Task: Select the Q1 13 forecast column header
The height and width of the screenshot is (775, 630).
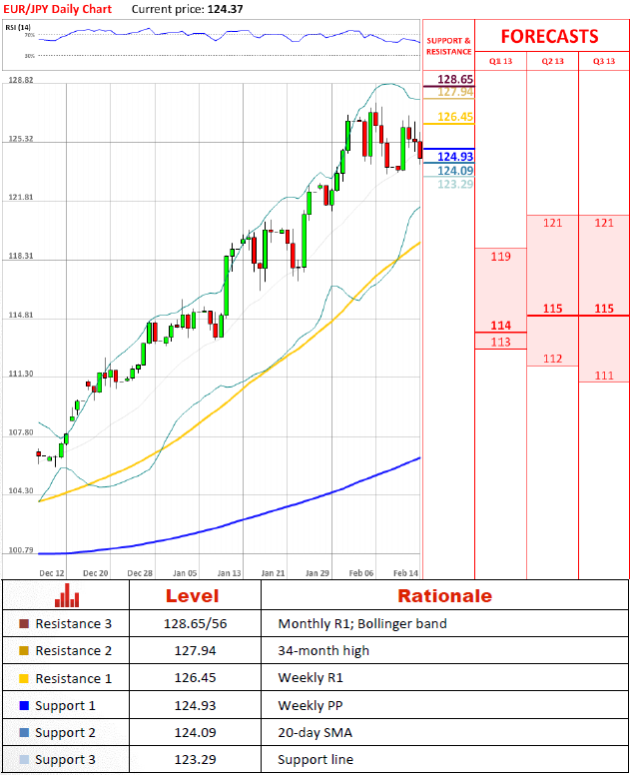Action: 500,61
